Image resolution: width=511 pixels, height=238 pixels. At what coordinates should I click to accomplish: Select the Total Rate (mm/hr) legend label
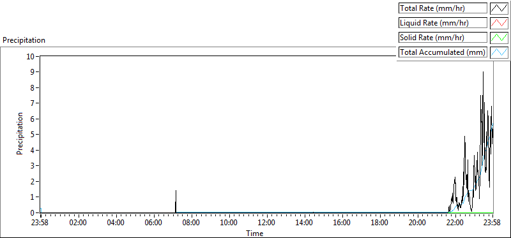point(443,8)
